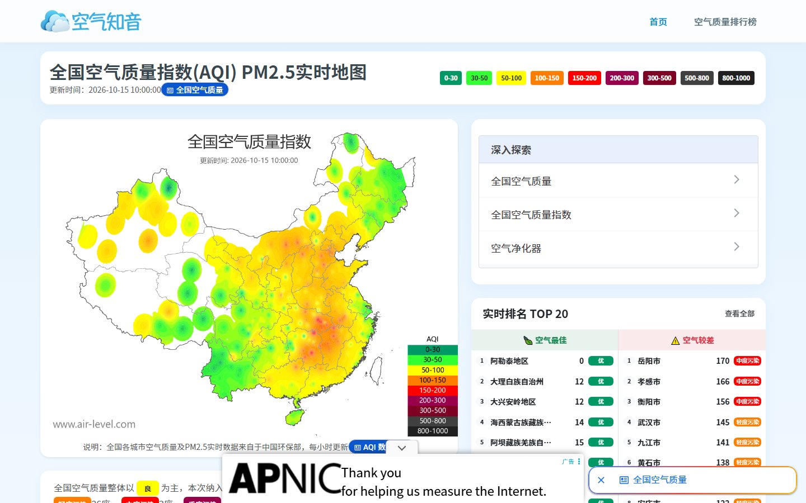
Task: Click 阿勒泰地区 in best air list
Action: click(509, 361)
